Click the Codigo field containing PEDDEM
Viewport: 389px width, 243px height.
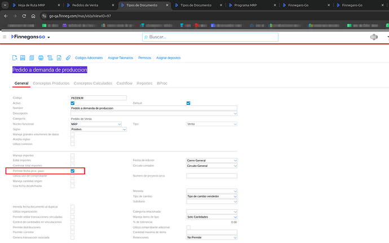[99, 98]
